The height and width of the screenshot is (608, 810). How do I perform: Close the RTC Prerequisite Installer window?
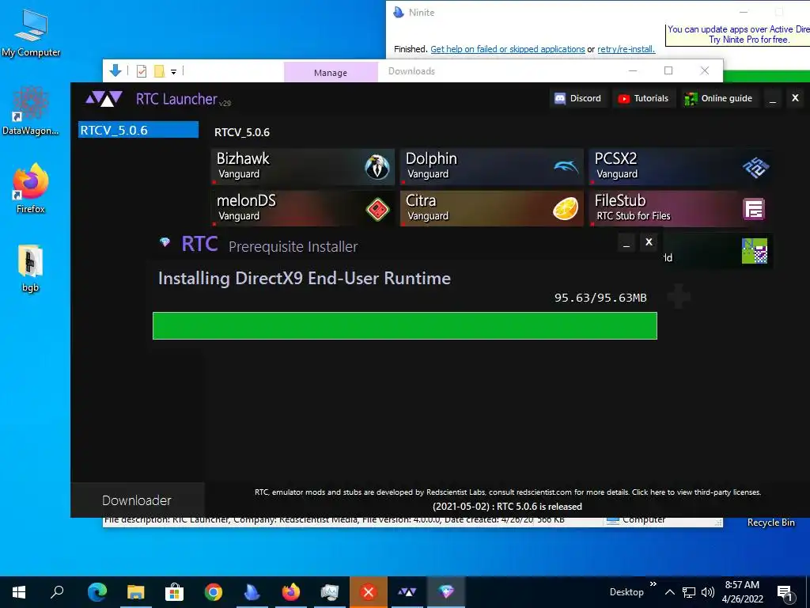(x=649, y=242)
